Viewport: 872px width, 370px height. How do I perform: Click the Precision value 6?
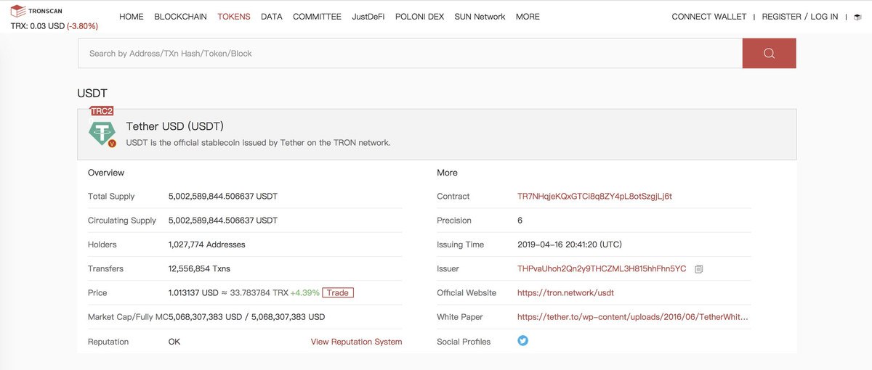pos(520,221)
